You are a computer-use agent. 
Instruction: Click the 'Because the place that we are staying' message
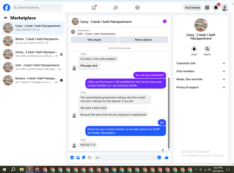pos(113,115)
